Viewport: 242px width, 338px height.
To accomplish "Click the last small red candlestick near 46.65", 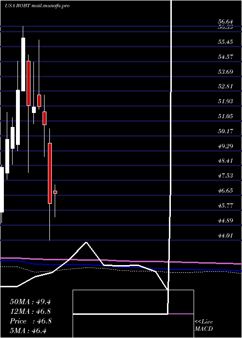I will [x=55, y=192].
